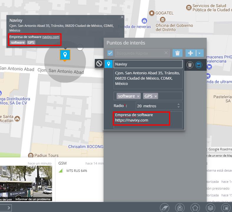232x212 pixels.
Task: Click the Santa Acatlán church marker
Action: [x=17, y=119]
